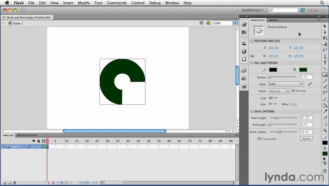The height and width of the screenshot is (186, 329).
Task: Select the Deco tool
Action: click(325, 92)
